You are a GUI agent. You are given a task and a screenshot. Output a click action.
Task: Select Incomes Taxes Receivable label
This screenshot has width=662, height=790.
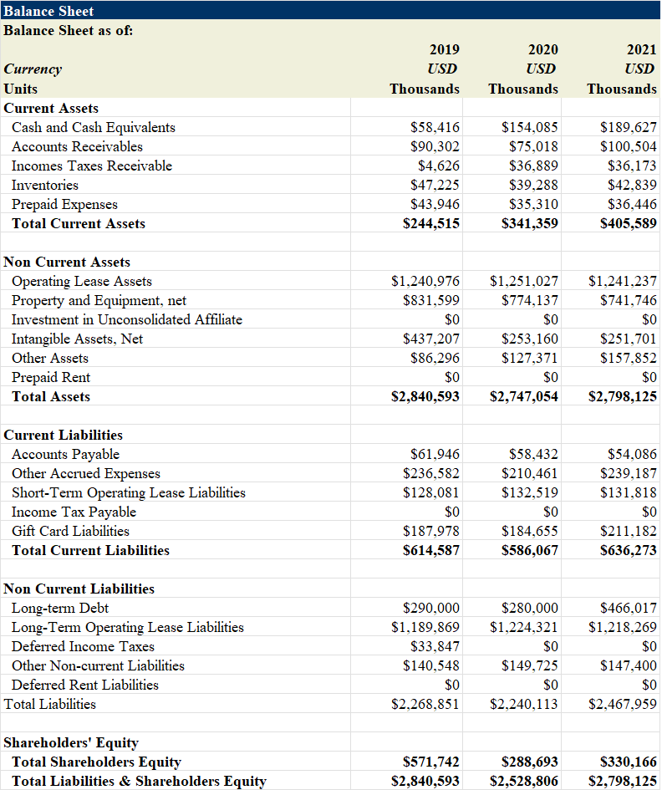tap(92, 166)
